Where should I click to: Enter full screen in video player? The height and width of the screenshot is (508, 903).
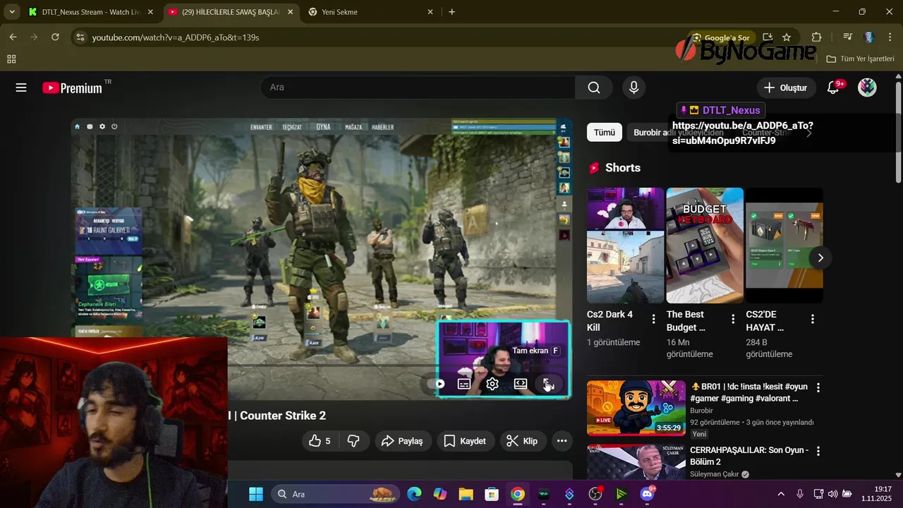[x=548, y=384]
